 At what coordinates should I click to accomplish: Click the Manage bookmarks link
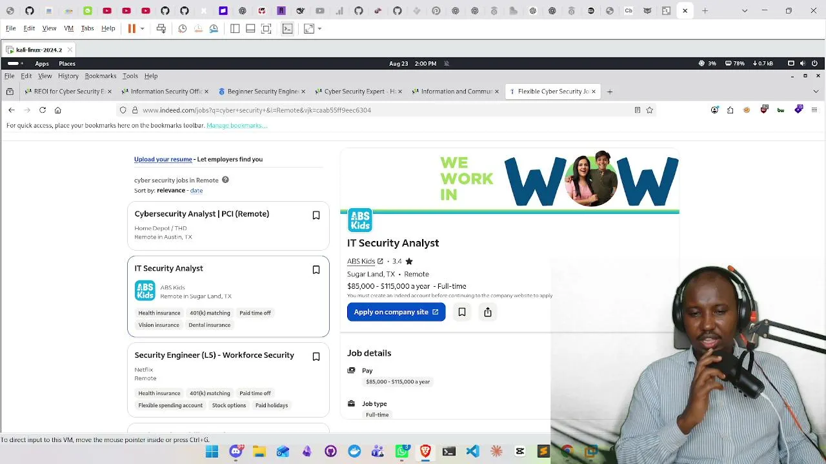click(237, 126)
